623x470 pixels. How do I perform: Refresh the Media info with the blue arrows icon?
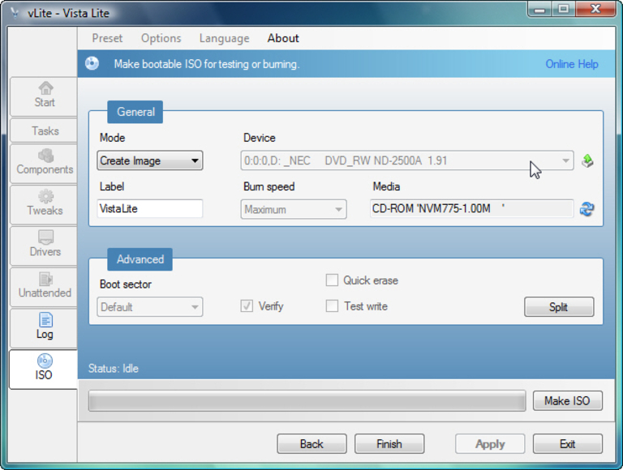coord(586,208)
